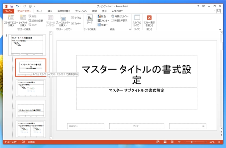Image resolution: width=226 pixels, height=148 pixels.
Task: Switch to Slide Sorter view icon
Action: [x=165, y=142]
